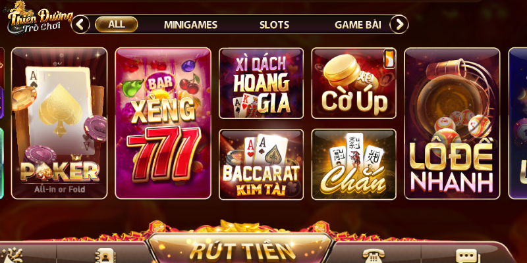The width and height of the screenshot is (527, 263).
Task: Click the left arrow in category bar
Action: pos(80,24)
